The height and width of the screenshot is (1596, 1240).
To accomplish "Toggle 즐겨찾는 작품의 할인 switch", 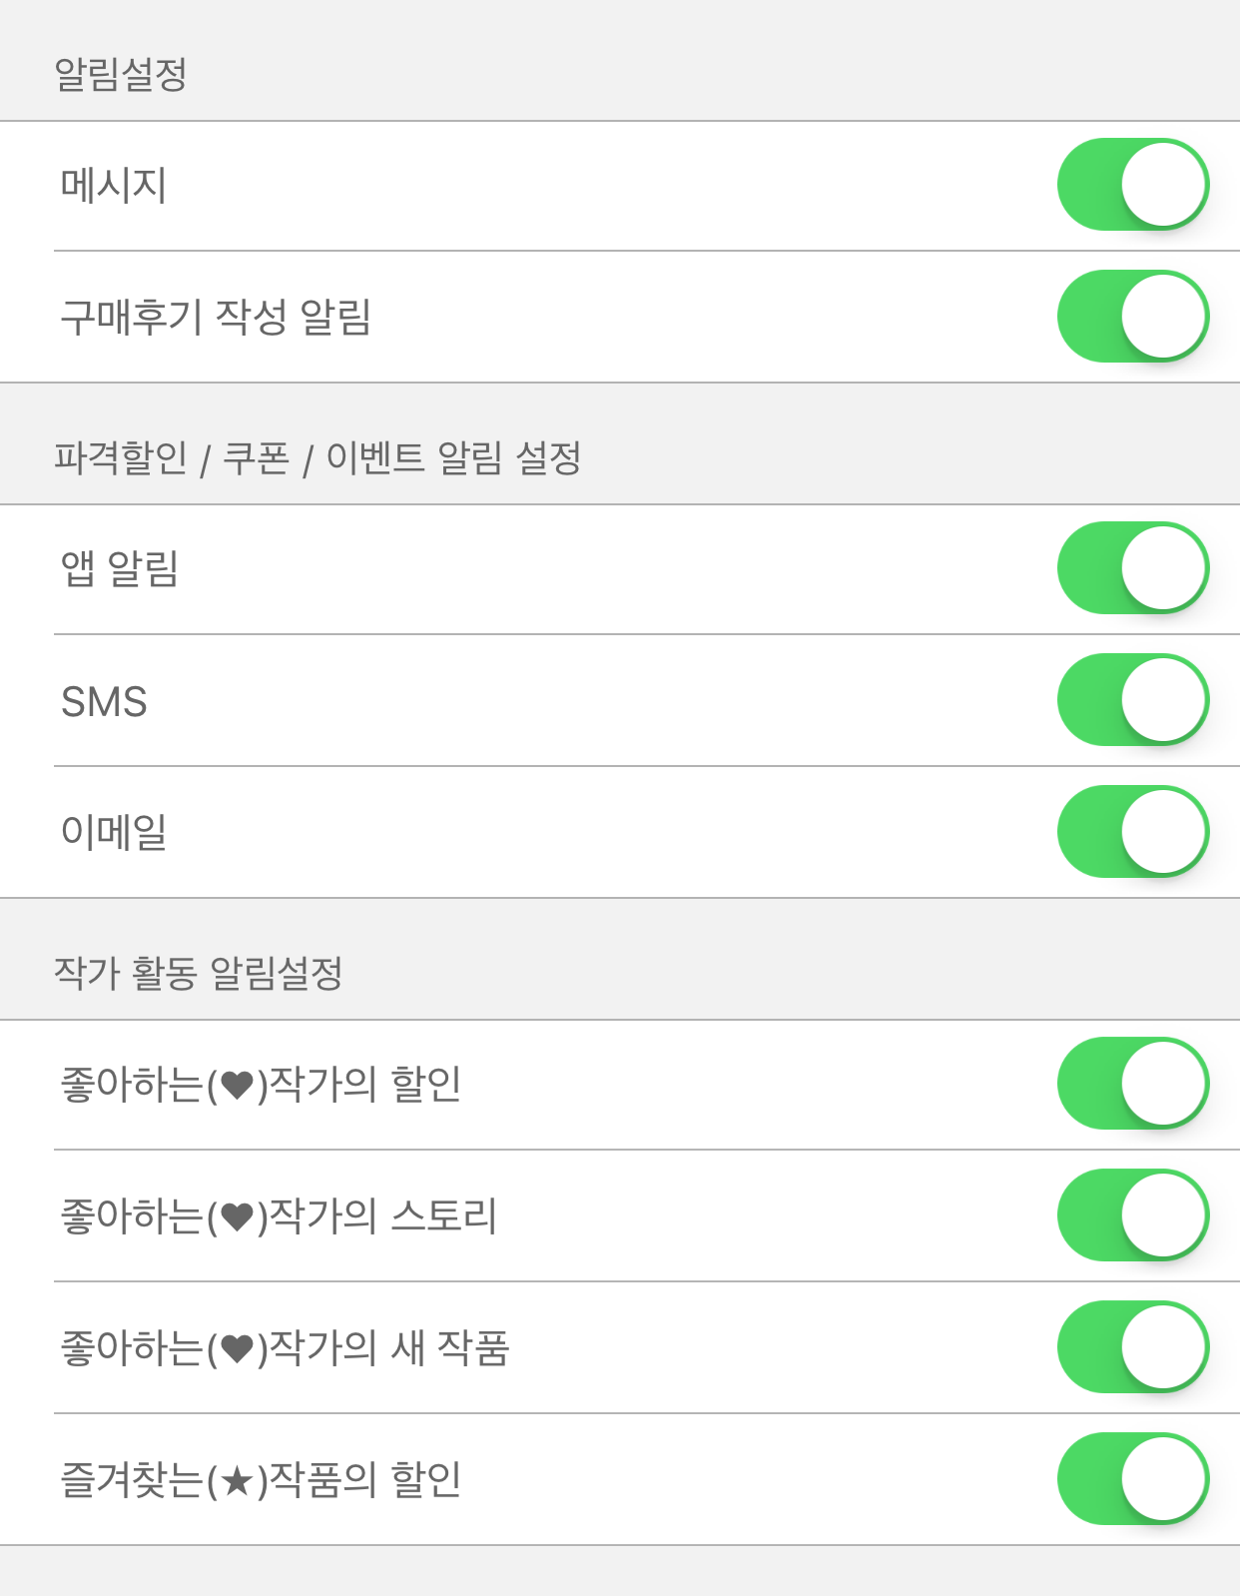I will [1133, 1479].
